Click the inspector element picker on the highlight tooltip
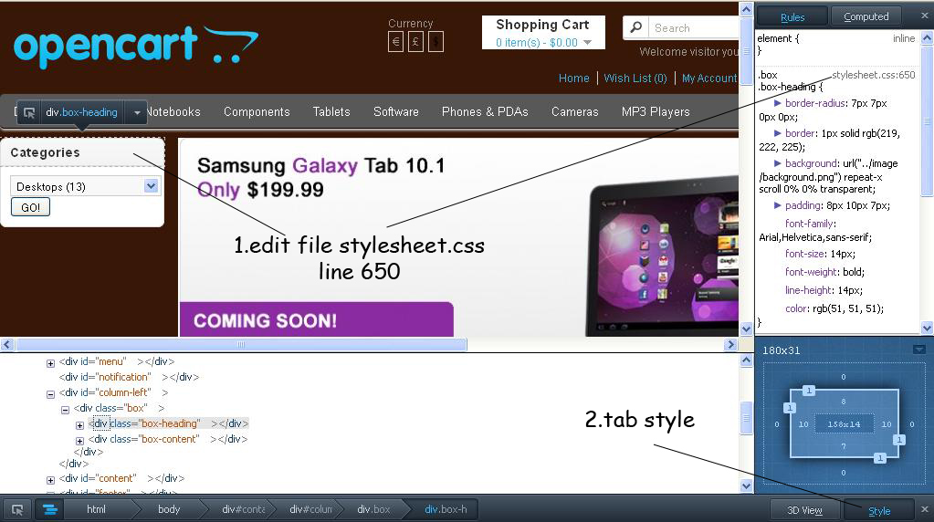934x522 pixels. tap(28, 112)
